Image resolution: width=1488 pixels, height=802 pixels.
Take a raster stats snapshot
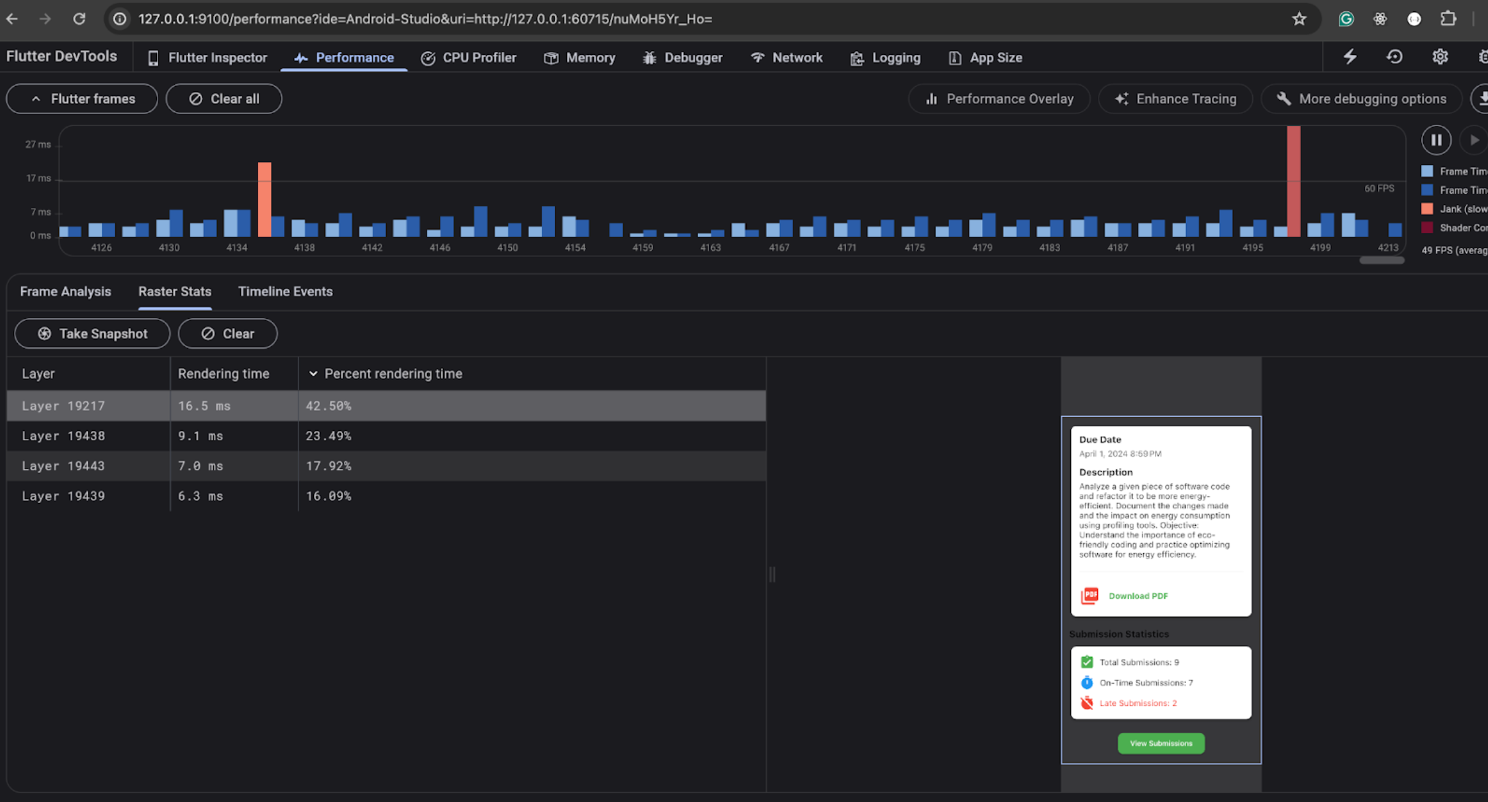[x=93, y=334]
